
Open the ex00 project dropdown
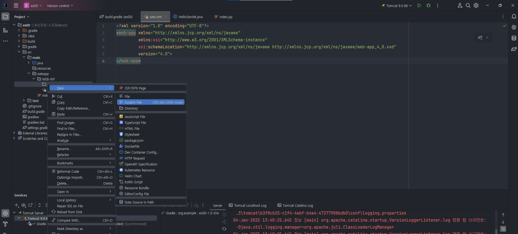tap(33, 5)
